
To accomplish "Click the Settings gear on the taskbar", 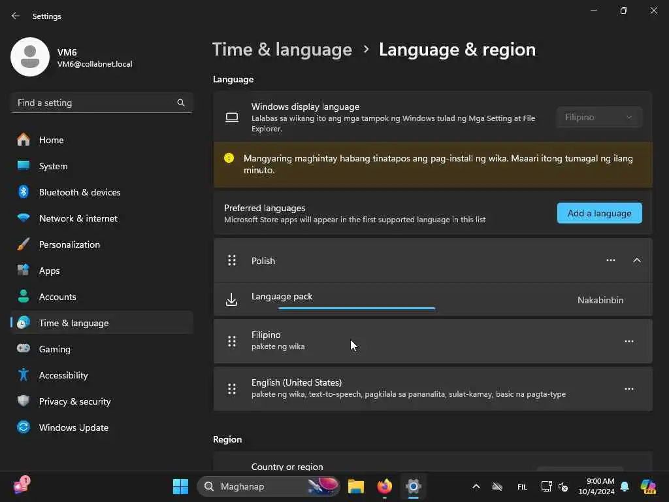I will (x=413, y=486).
